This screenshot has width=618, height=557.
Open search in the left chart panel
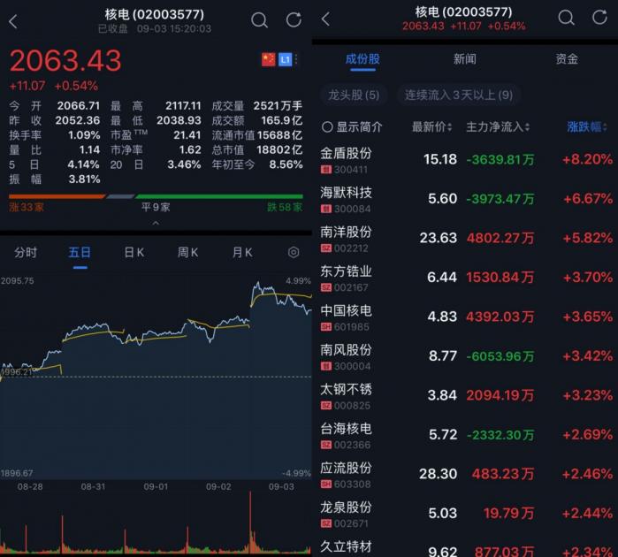(259, 19)
